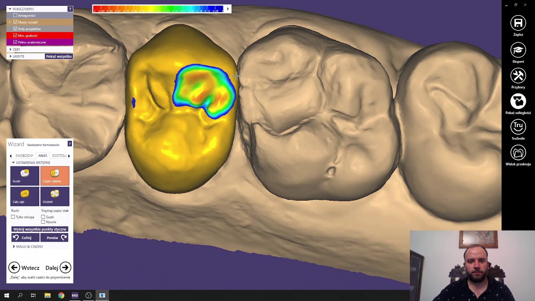Uncheck Doły projektów visibility
Screen dimensions: 535x301
[15, 29]
